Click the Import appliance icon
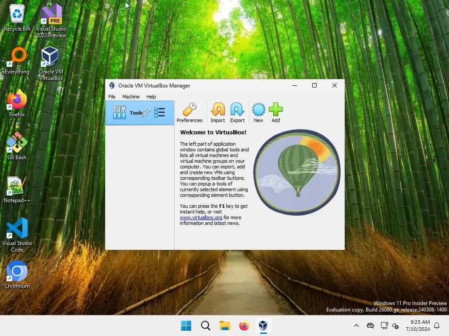The width and height of the screenshot is (449, 336). (x=217, y=112)
